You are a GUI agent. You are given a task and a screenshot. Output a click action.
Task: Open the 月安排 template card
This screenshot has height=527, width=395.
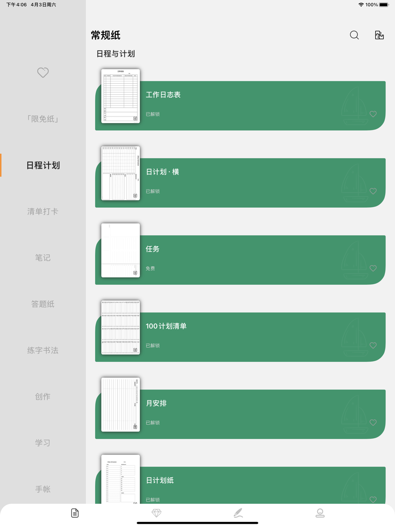[x=240, y=414]
